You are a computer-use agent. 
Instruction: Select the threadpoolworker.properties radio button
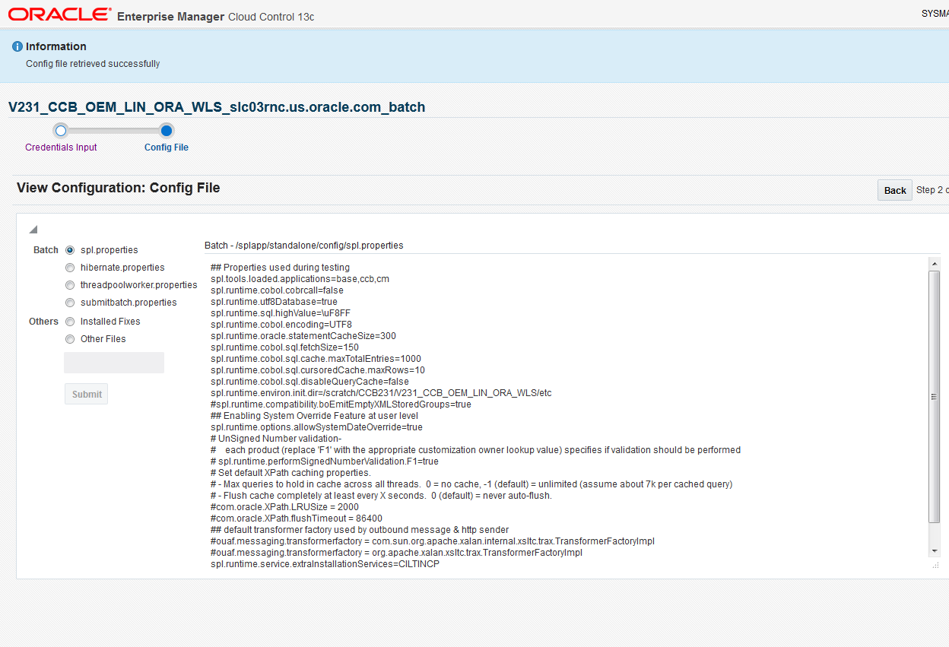click(x=70, y=285)
